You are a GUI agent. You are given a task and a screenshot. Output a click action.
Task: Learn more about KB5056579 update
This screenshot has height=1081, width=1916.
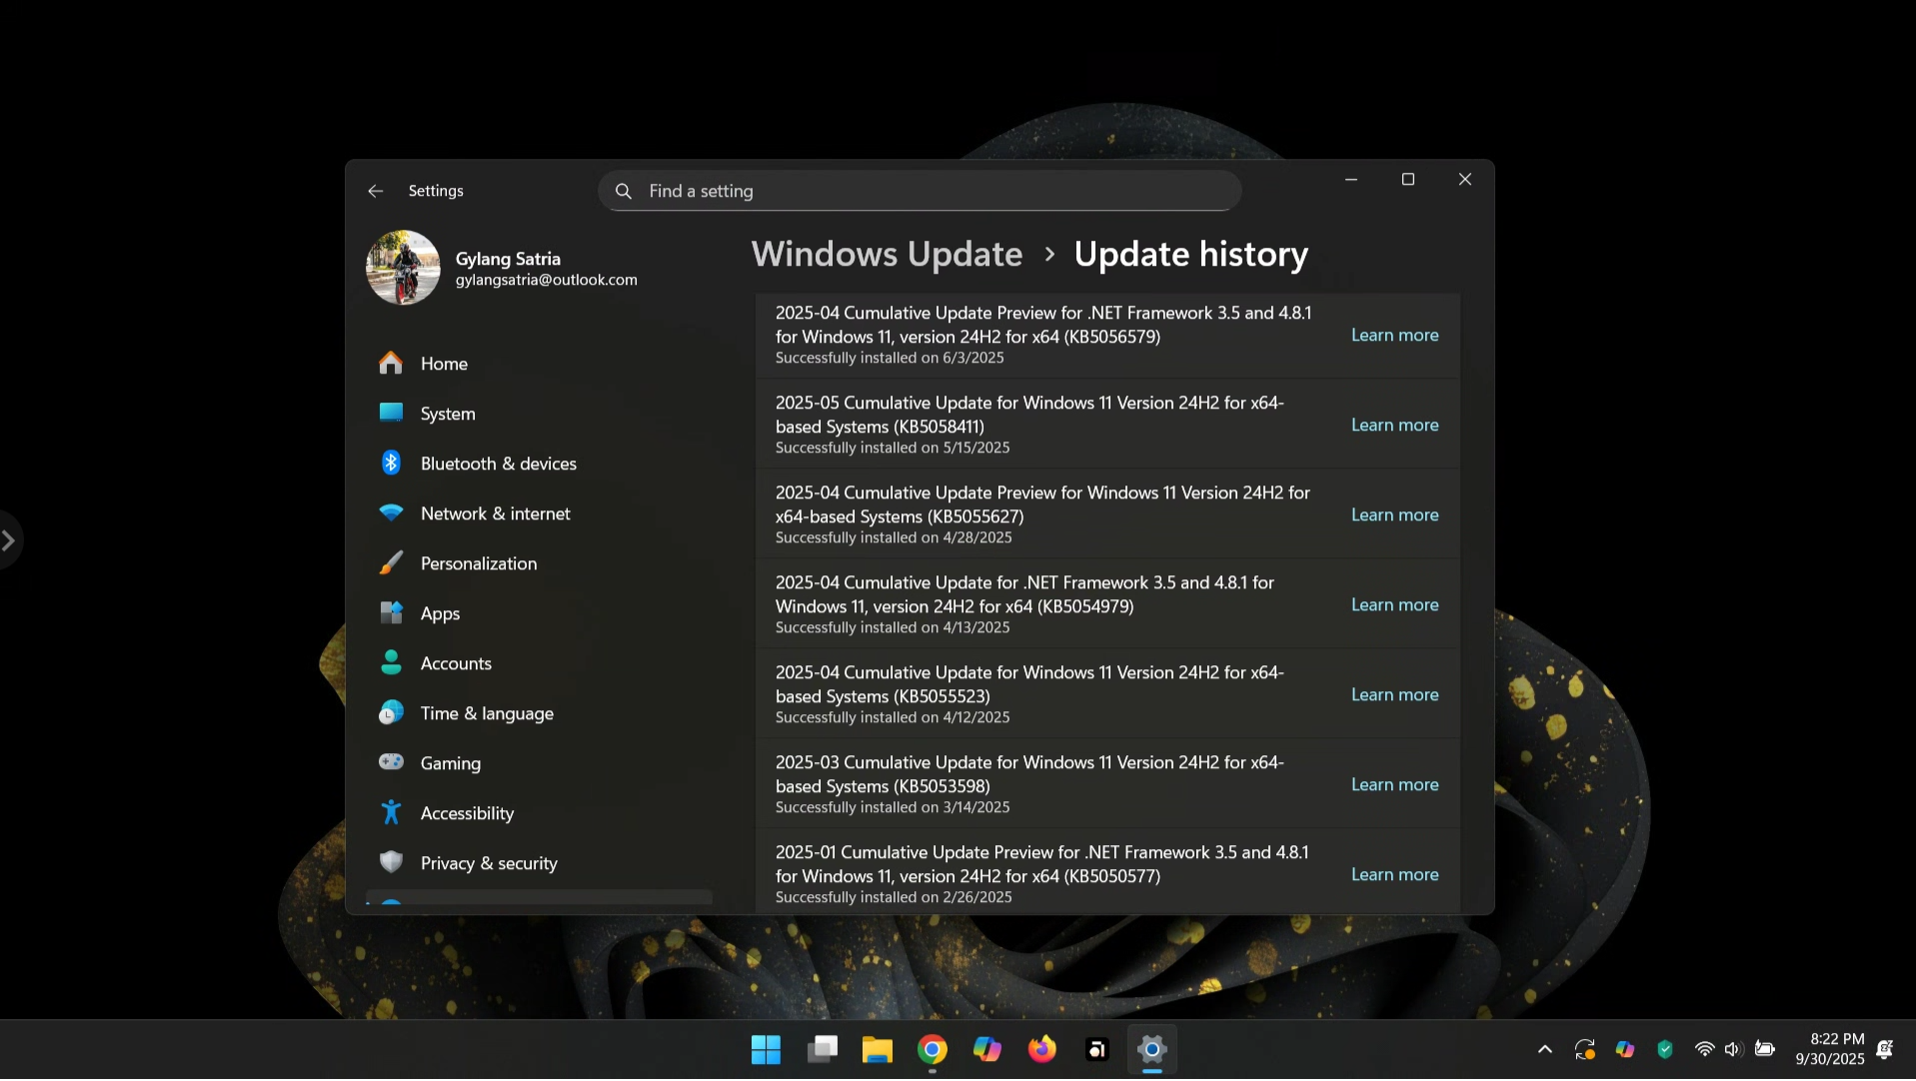tap(1395, 336)
